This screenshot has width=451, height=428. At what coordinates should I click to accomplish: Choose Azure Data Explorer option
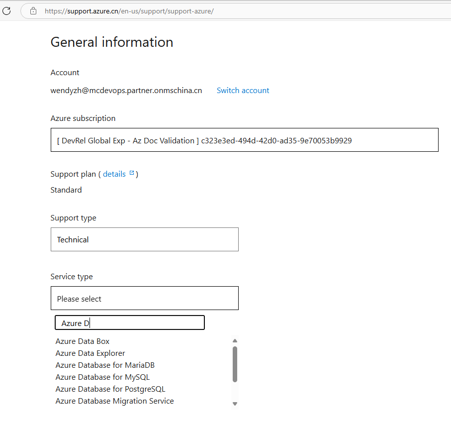pyautogui.click(x=90, y=353)
